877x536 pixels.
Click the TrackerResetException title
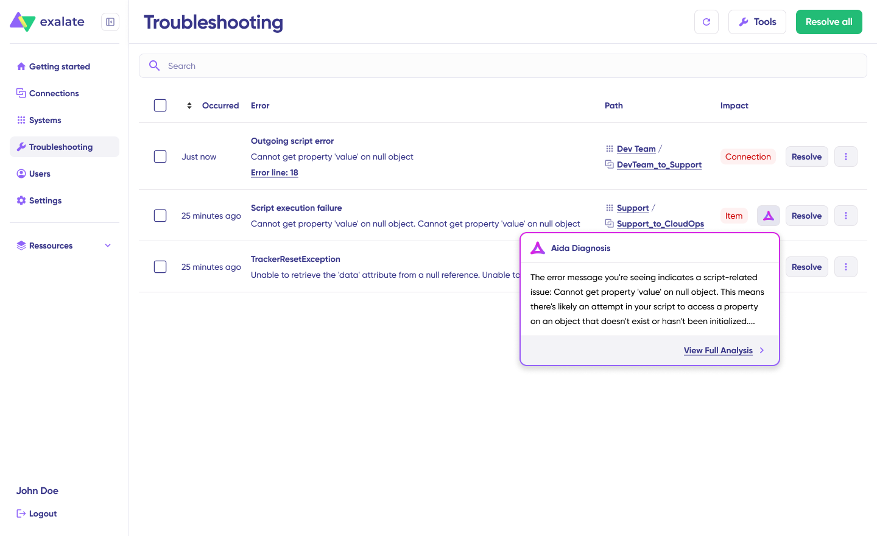[295, 259]
